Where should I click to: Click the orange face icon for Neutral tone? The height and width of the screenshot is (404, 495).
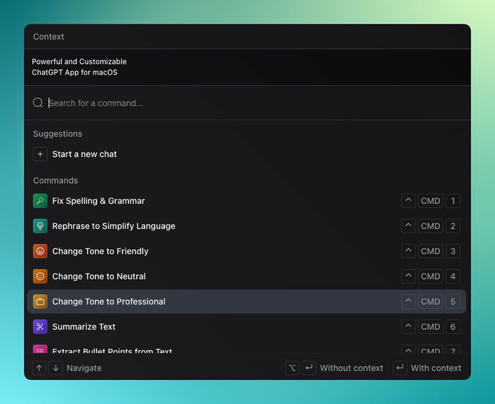click(x=40, y=276)
